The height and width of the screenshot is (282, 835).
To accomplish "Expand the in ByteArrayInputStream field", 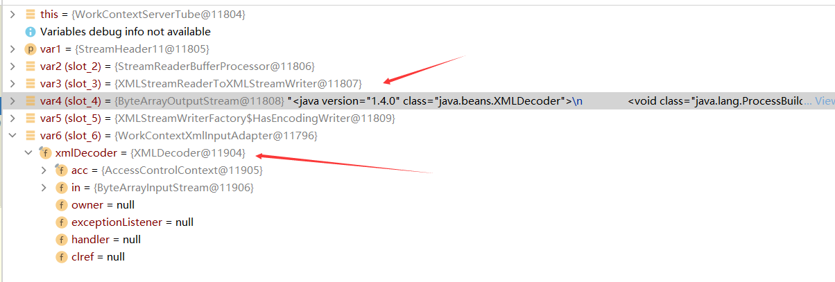I will (44, 187).
